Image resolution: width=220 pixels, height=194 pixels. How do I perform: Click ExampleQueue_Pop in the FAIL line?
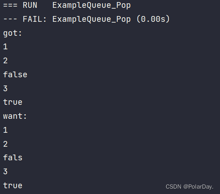(x=92, y=19)
